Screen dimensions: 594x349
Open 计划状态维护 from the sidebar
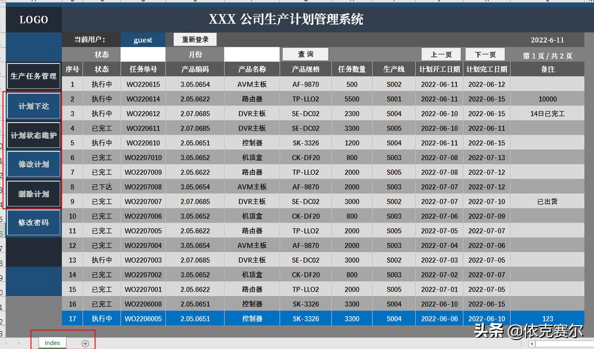(33, 134)
